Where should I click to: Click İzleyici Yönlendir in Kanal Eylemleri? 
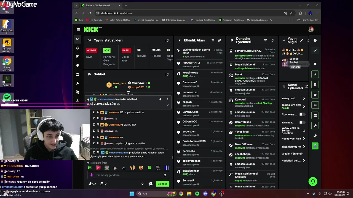click(x=292, y=154)
